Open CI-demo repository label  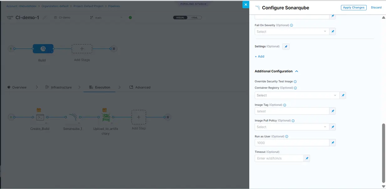pos(62,17)
